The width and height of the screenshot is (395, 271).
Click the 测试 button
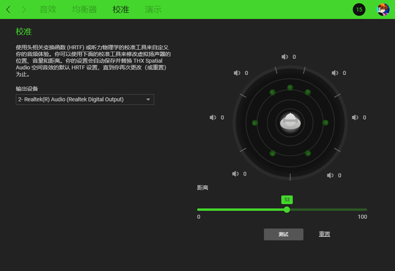tap(283, 234)
